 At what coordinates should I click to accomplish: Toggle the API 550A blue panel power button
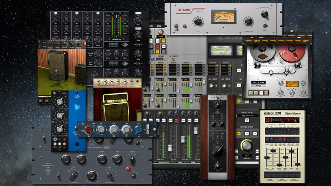pyautogui.click(x=77, y=144)
